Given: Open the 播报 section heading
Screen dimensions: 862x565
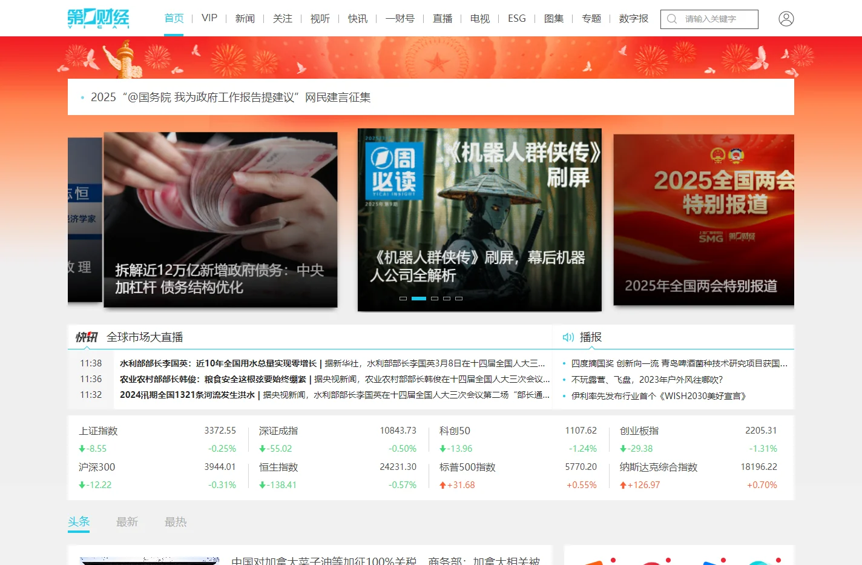Looking at the screenshot, I should coord(591,337).
